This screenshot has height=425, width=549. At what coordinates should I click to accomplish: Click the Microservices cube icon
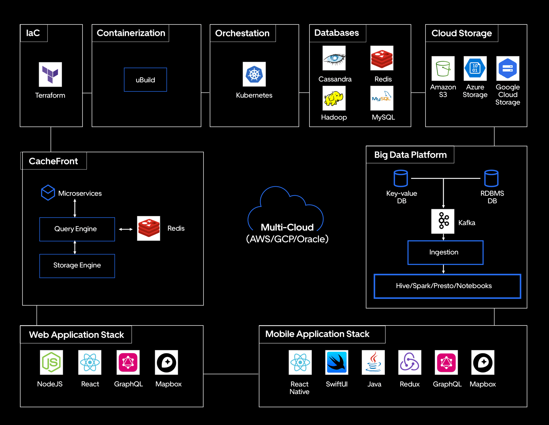click(48, 193)
